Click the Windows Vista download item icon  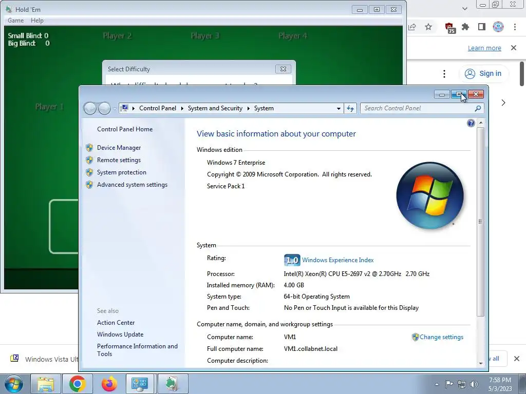pyautogui.click(x=14, y=358)
